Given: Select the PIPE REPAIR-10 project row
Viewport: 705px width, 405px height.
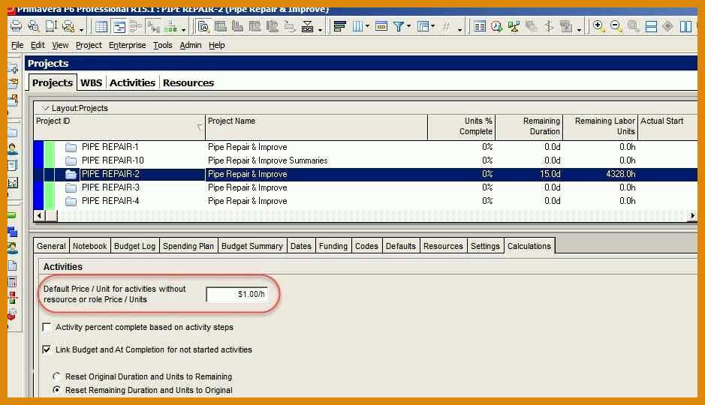Looking at the screenshot, I should coord(365,160).
